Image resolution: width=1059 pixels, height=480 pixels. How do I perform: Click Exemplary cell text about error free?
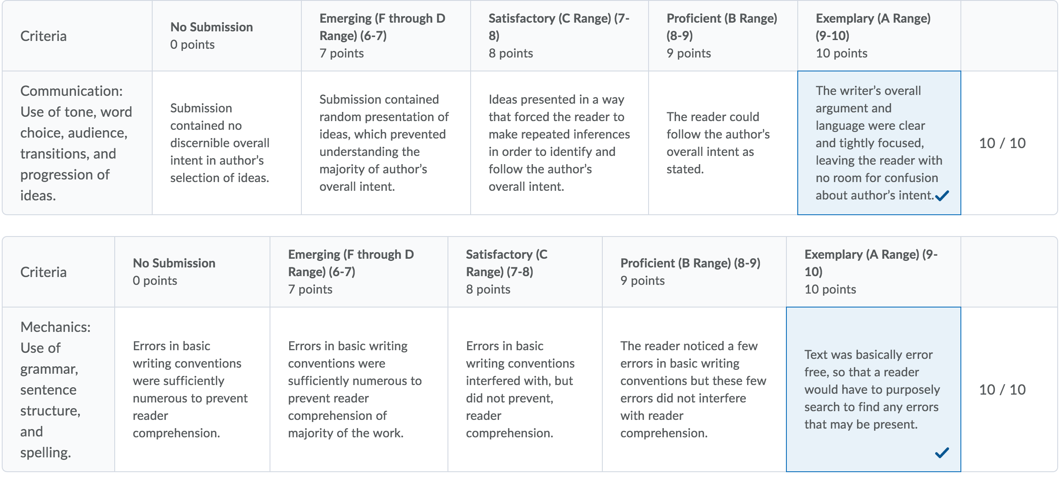coord(872,389)
